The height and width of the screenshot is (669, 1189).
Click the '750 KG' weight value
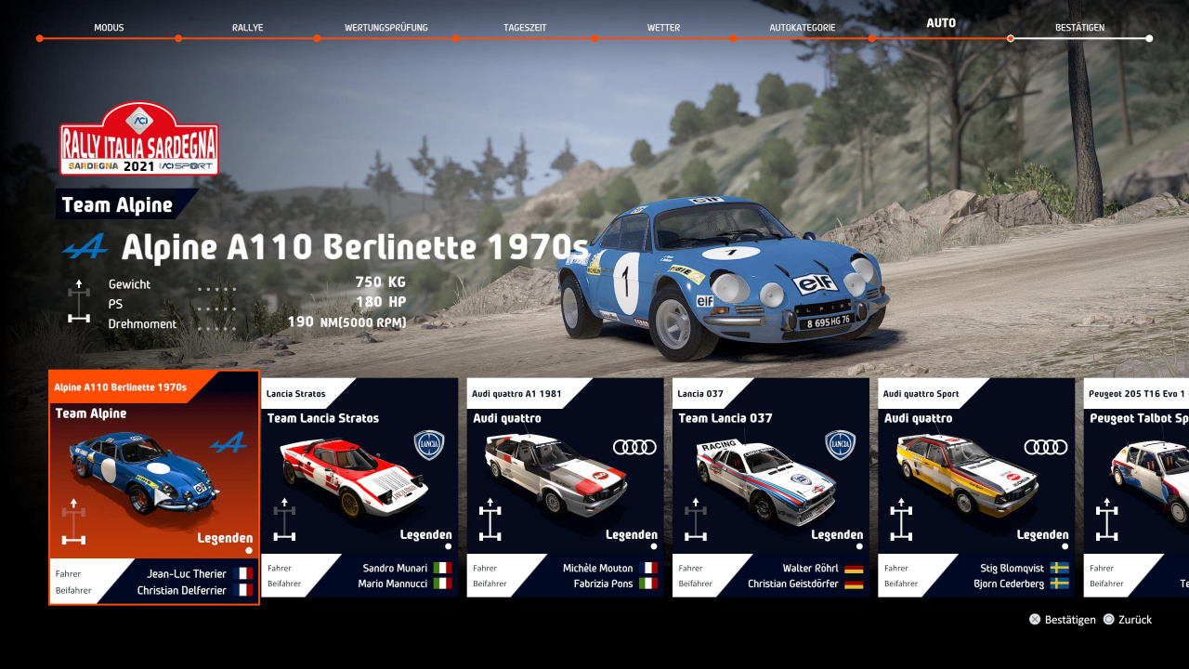[x=381, y=282]
